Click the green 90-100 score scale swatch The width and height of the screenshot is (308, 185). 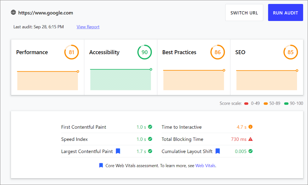pos(286,103)
